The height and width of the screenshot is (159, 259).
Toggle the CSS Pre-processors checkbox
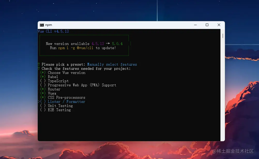(x=43, y=97)
